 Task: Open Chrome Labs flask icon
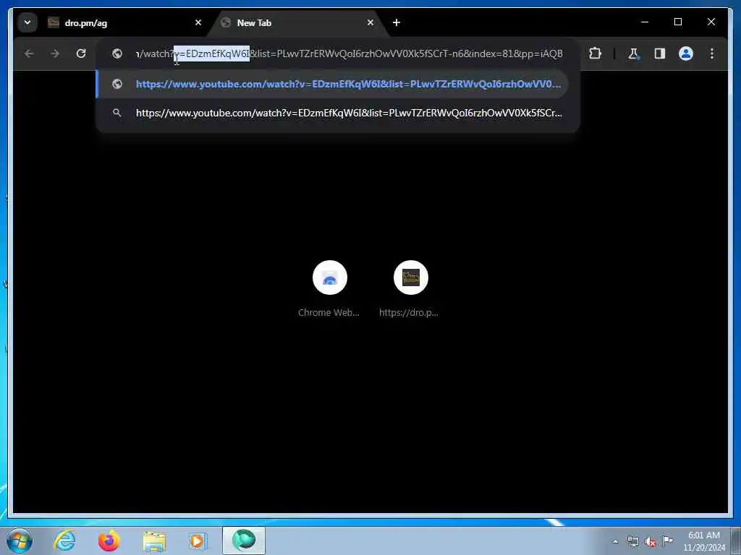[633, 53]
